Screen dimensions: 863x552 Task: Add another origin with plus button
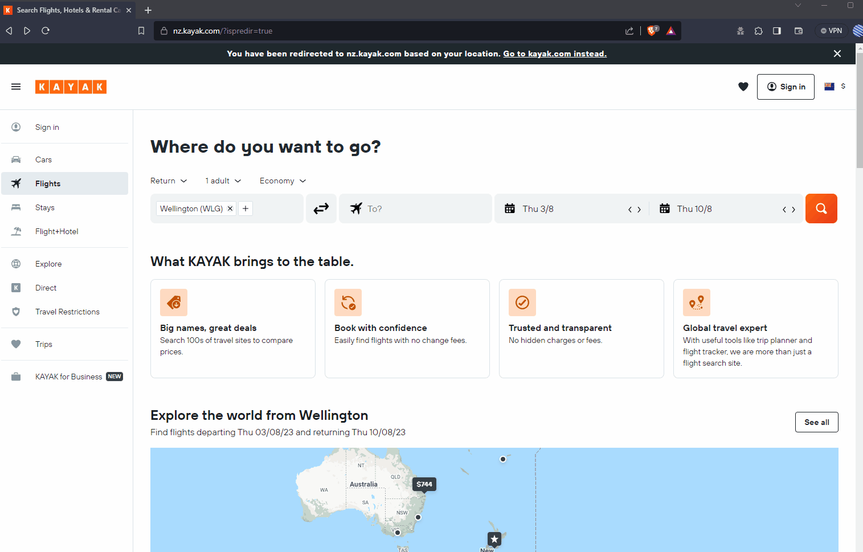point(246,208)
